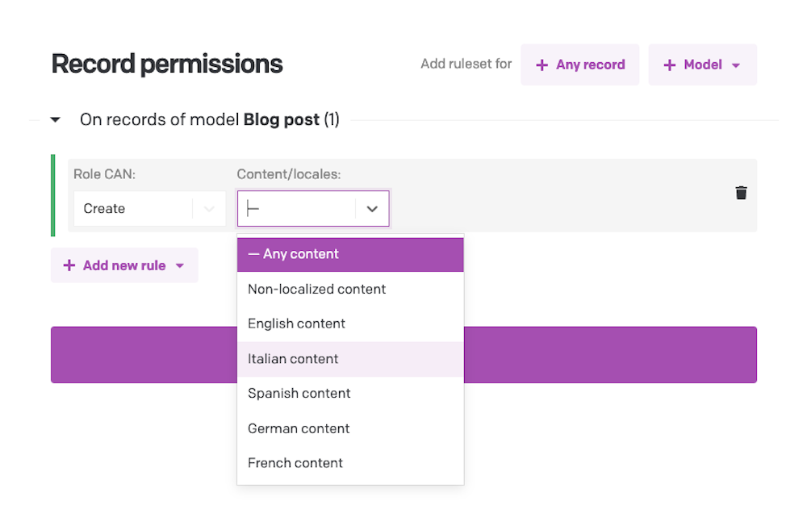The height and width of the screenshot is (530, 807).
Task: Select Any content option
Action: tap(350, 254)
